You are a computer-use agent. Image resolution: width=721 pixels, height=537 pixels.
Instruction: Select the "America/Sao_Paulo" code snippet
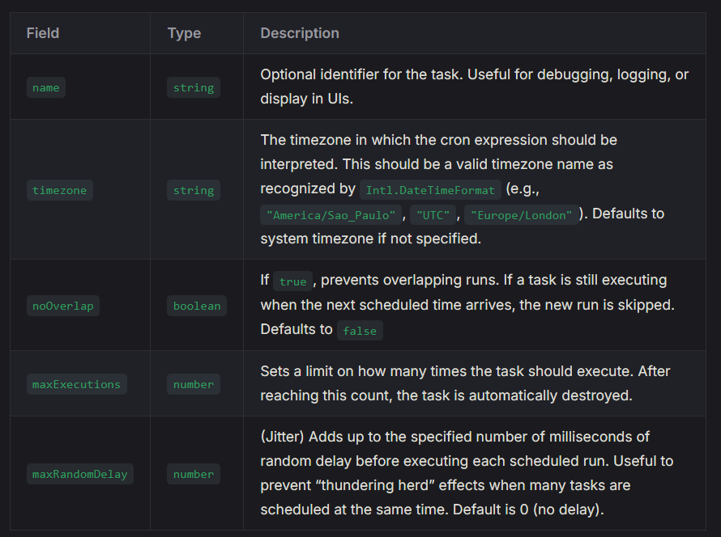click(331, 215)
